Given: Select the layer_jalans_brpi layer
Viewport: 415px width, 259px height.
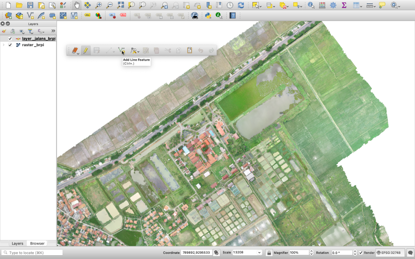Looking at the screenshot, I should 39,39.
